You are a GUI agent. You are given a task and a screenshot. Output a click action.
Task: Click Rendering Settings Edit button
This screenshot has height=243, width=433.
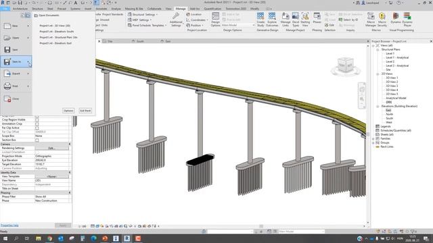pyautogui.click(x=52, y=148)
